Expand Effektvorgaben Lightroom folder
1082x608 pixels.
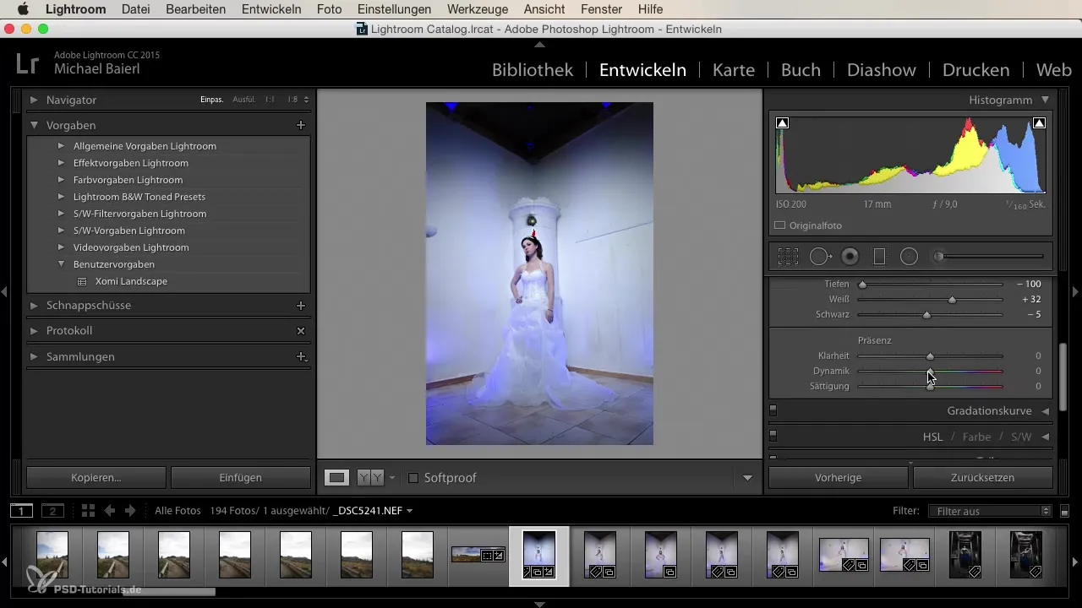click(61, 163)
